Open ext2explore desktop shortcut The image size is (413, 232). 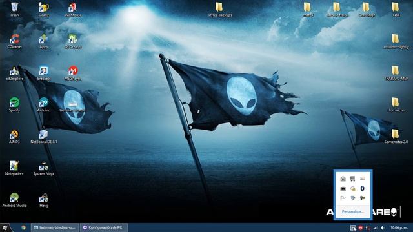(x=14, y=73)
